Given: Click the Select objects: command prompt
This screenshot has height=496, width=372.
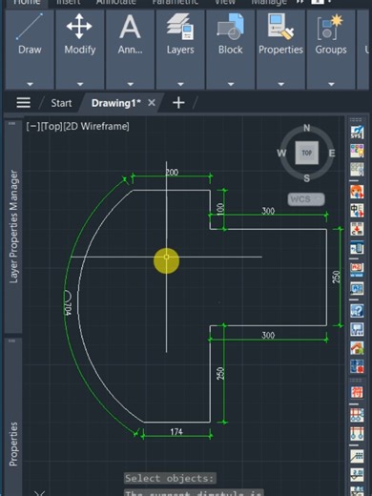Looking at the screenshot, I should coord(170,478).
